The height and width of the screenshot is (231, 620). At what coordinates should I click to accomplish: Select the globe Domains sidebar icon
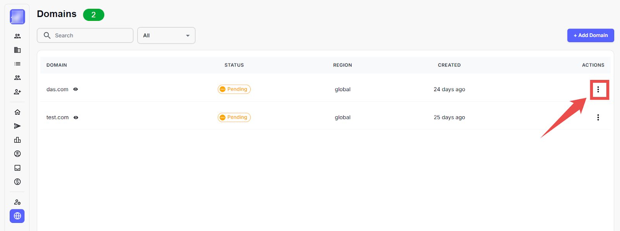17,216
